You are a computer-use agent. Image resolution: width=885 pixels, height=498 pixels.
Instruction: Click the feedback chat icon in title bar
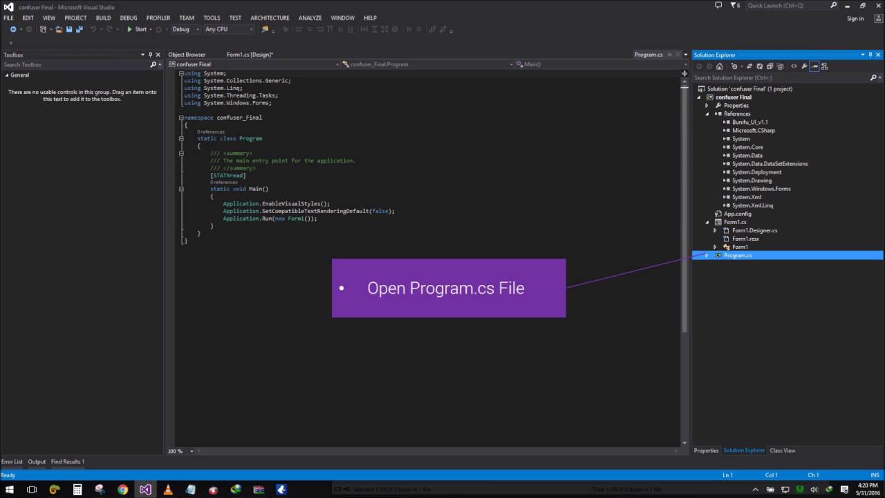click(718, 5)
